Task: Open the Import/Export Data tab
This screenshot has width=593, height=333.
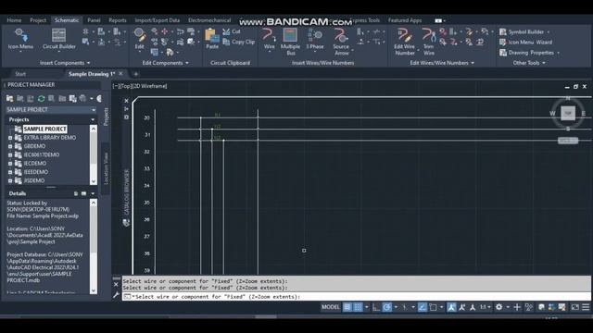Action: point(157,20)
